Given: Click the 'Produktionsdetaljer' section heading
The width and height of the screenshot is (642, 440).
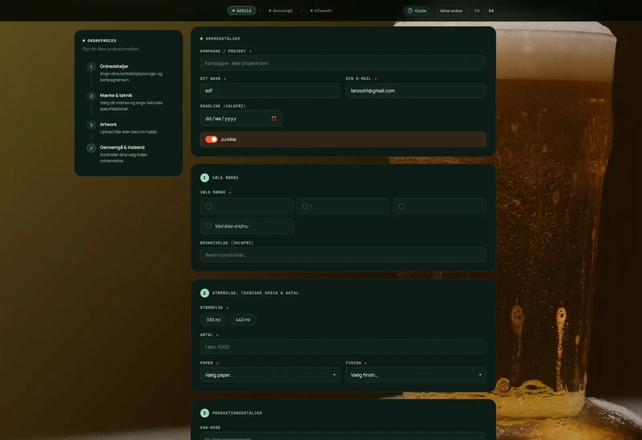Looking at the screenshot, I should pos(237,413).
